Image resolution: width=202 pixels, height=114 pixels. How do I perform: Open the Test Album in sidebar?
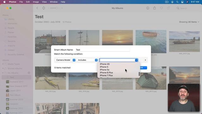tap(15, 95)
